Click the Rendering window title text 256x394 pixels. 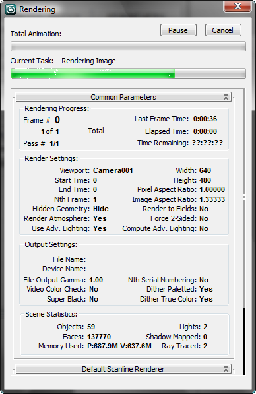click(x=37, y=9)
